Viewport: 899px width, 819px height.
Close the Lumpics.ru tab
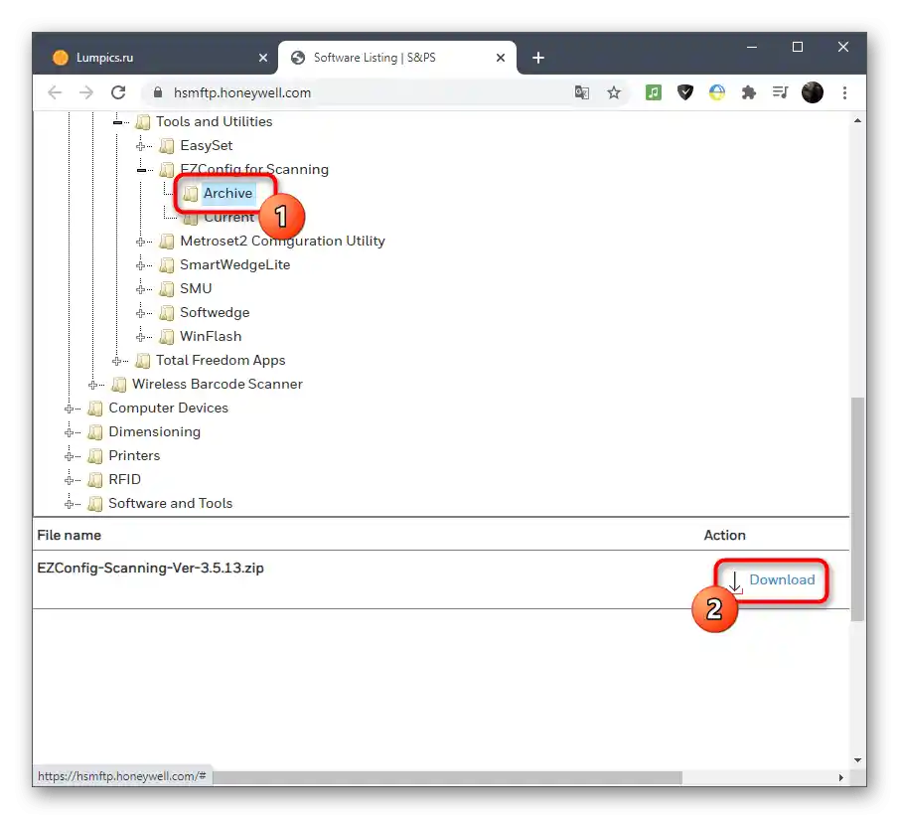pyautogui.click(x=263, y=58)
